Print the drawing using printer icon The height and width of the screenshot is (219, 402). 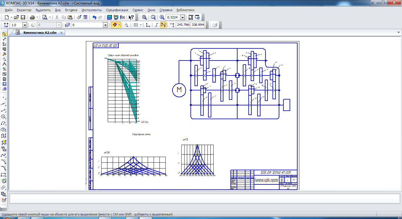point(32,17)
